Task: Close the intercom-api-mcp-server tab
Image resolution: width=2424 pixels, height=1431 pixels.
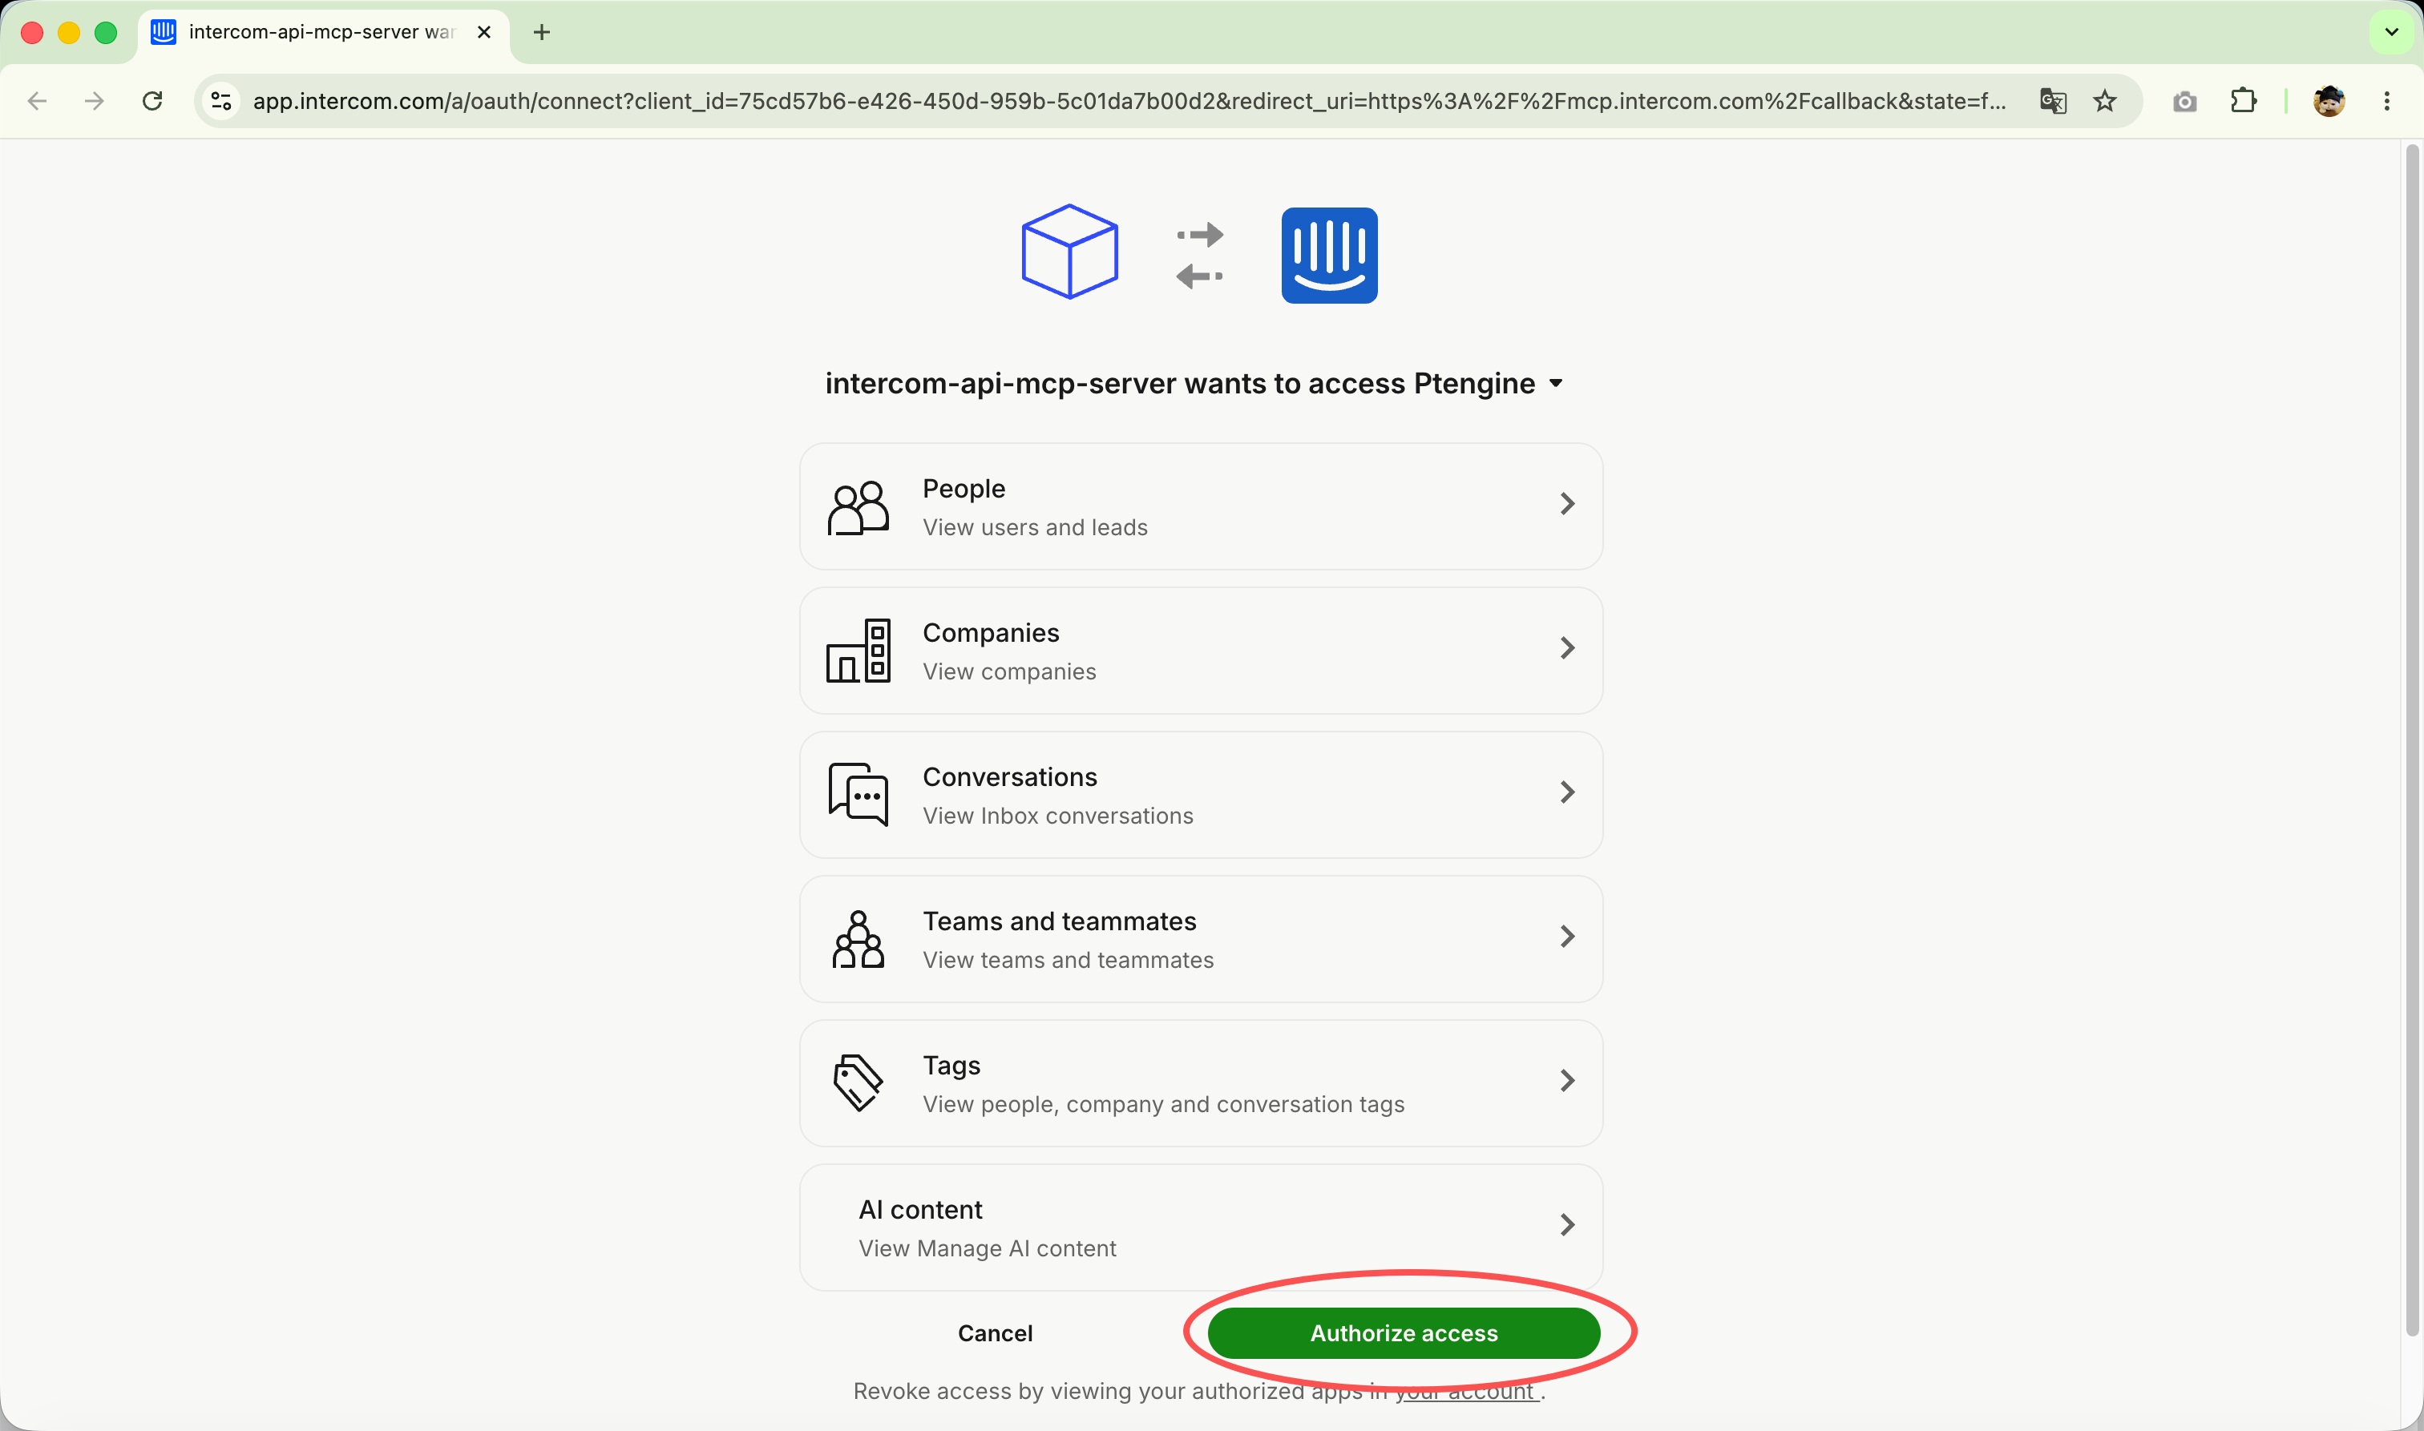Action: tap(484, 32)
